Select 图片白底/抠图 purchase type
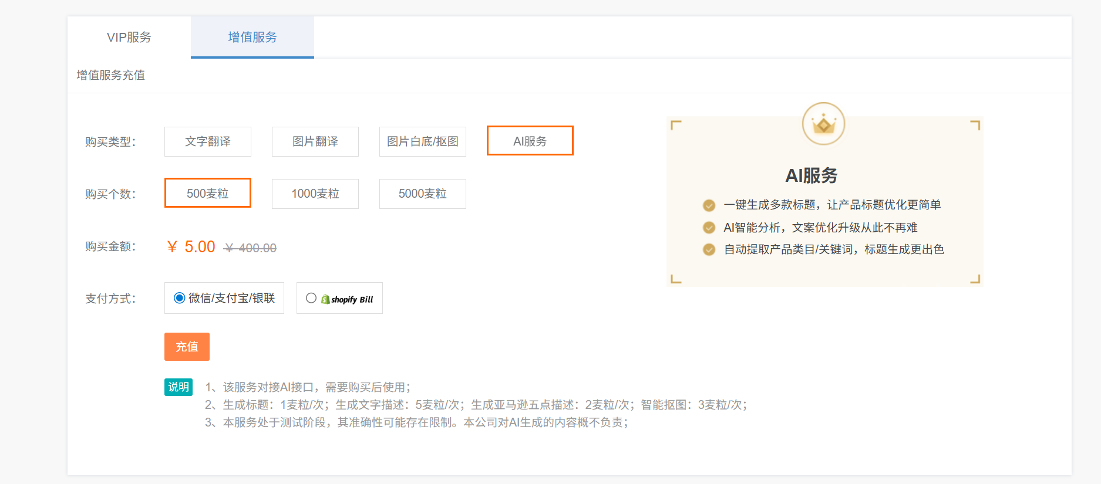This screenshot has width=1101, height=484. coord(423,141)
